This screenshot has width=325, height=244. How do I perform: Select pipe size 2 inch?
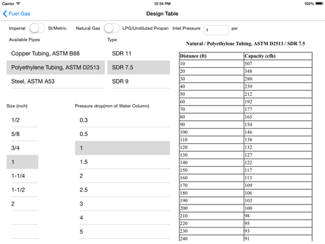[x=22, y=204]
